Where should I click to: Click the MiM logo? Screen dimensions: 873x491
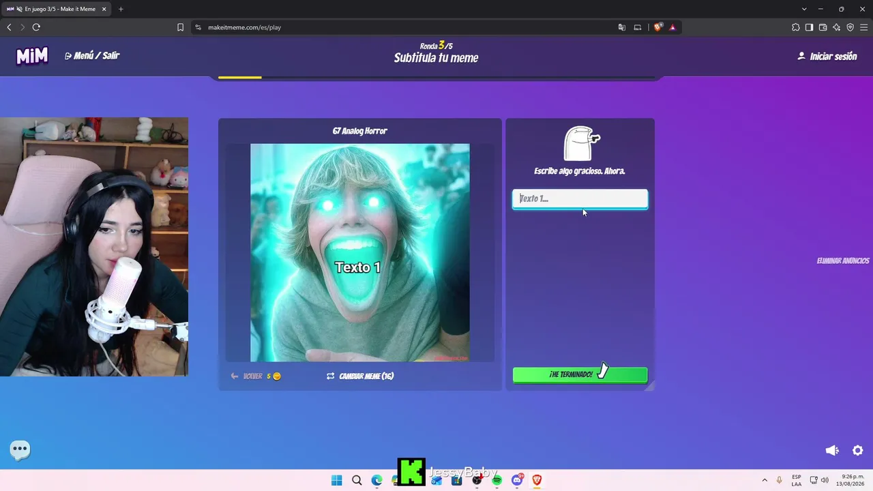[32, 56]
